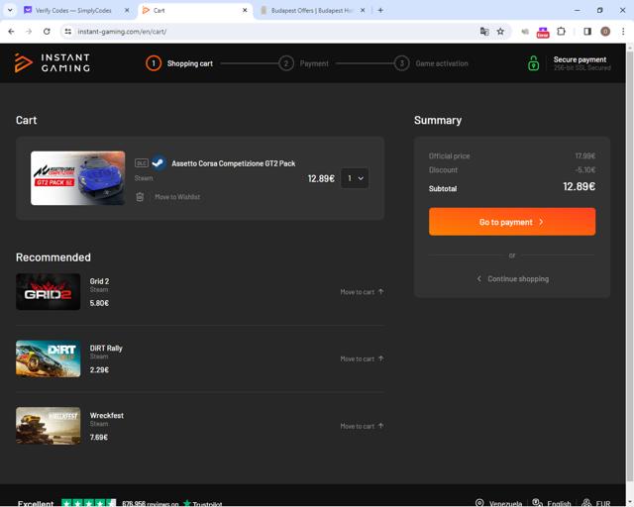Open the Chrome extensions puzzle icon

coord(562,32)
